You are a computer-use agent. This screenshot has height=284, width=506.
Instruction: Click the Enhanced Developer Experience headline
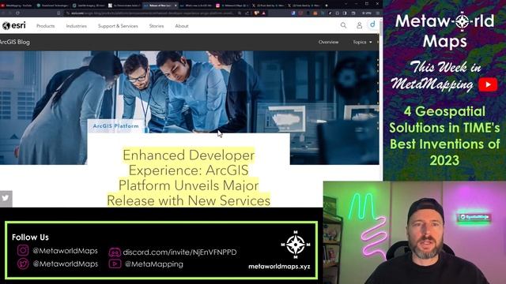(x=188, y=177)
